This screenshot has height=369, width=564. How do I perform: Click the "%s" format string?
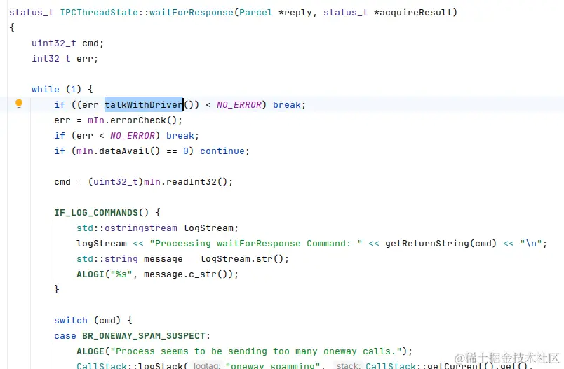click(121, 274)
